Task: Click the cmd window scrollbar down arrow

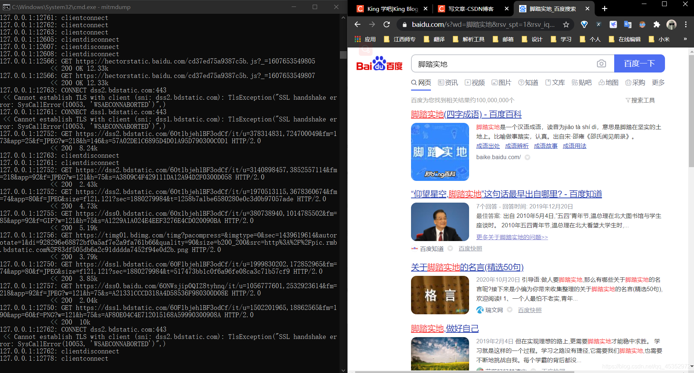Action: [343, 370]
